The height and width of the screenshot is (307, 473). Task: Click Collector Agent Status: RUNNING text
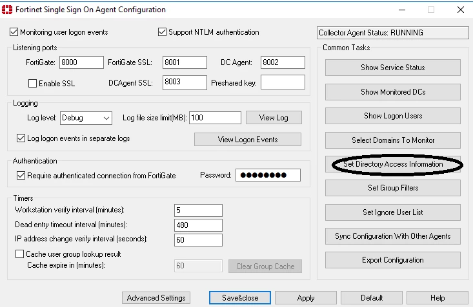(371, 33)
